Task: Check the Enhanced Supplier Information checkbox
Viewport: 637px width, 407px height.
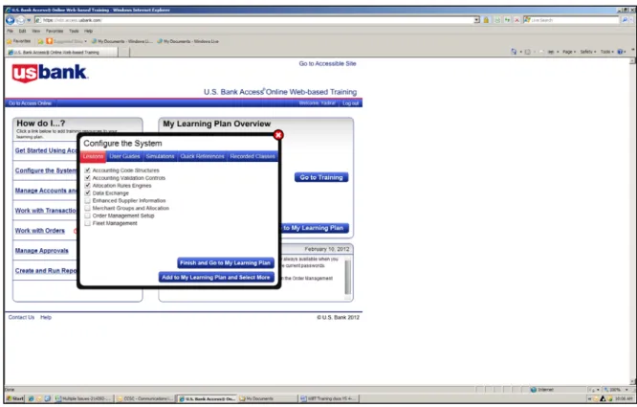Action: (87, 200)
